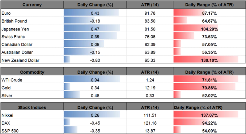Select the Euro row label

[x=6, y=13]
